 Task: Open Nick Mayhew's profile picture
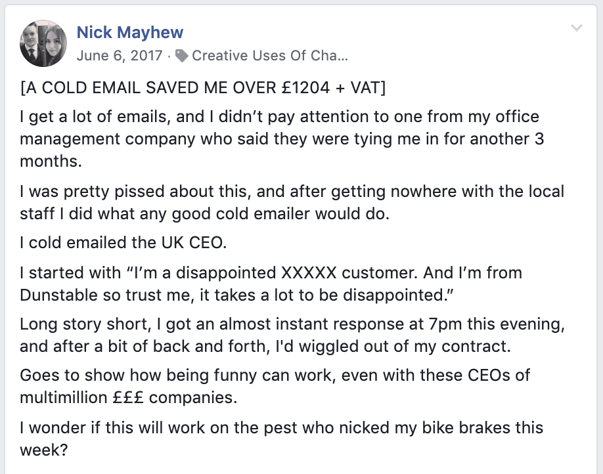(x=43, y=43)
